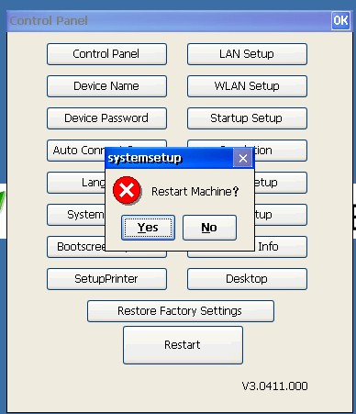Click the button ending in Info
This screenshot has width=356, height=414.
281,247
